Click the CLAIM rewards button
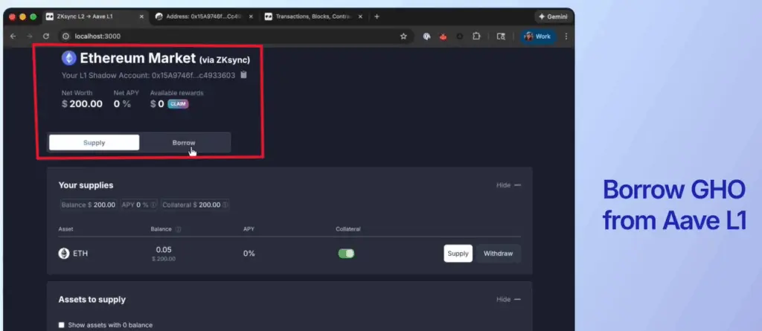762x331 pixels. [x=178, y=104]
